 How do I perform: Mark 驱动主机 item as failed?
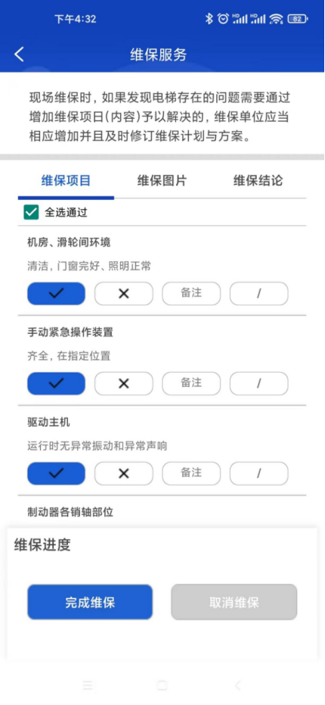pos(124,473)
